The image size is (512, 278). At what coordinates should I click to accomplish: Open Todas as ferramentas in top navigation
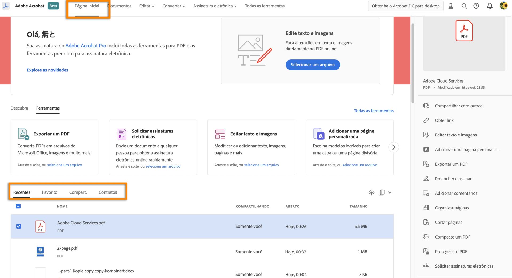point(265,6)
